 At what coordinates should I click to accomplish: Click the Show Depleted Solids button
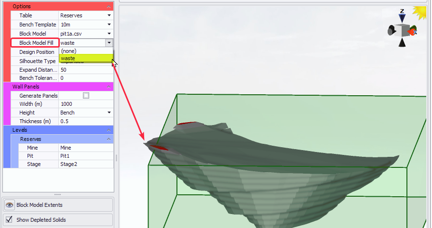(x=58, y=220)
